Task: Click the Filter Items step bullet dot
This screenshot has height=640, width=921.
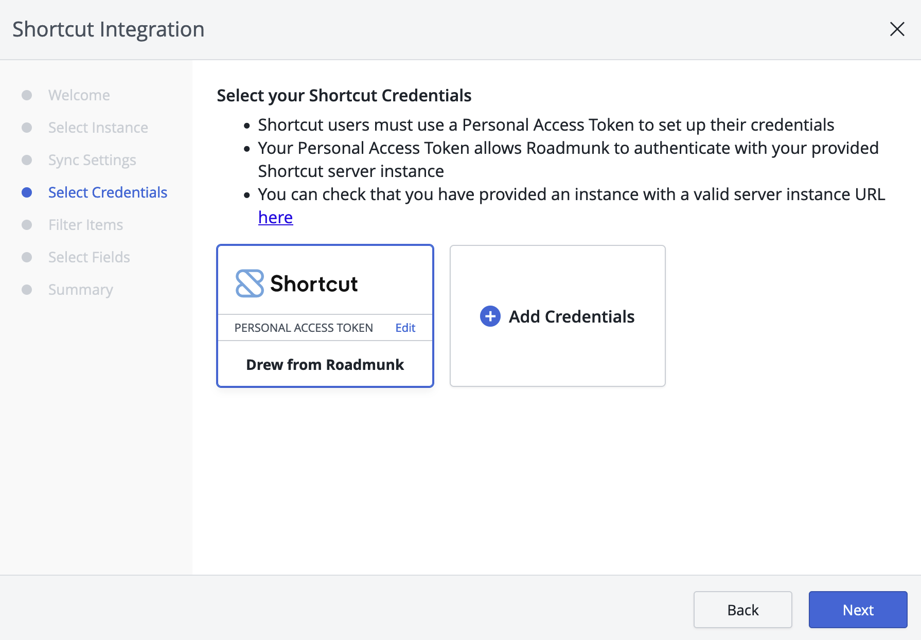Action: coord(27,225)
